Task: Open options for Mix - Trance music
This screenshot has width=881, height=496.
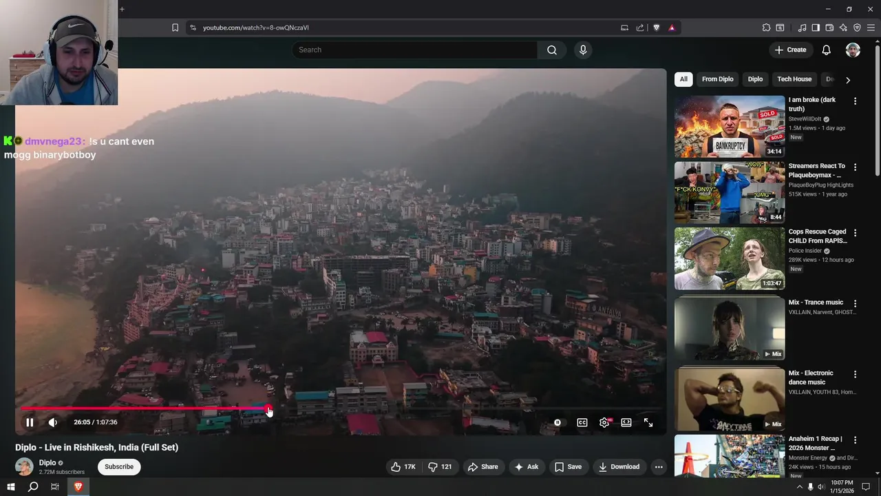Action: pos(856,304)
